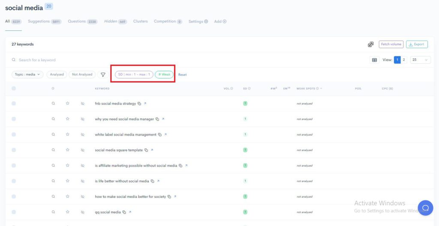Screen dimensions: 439x226
Task: Open the chat support bubble
Action: (x=425, y=208)
